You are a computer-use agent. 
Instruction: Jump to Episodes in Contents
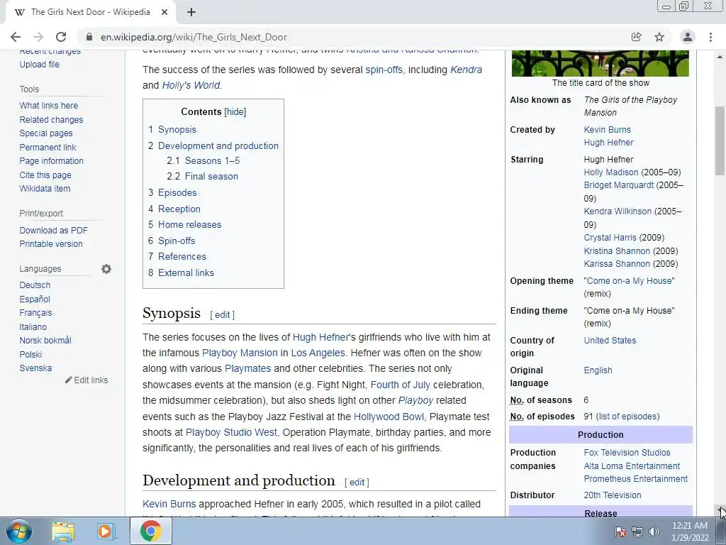click(177, 193)
